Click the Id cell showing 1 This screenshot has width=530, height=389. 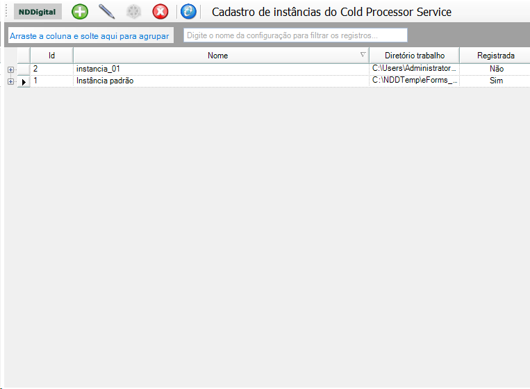(x=51, y=81)
